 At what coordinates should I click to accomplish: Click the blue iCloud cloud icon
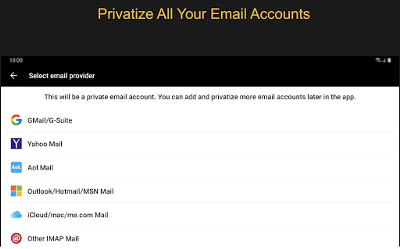click(x=16, y=215)
